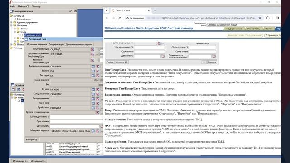This screenshot has height=163, width=290.
Task: Open lookup for the От кого field
Action: 93,90
